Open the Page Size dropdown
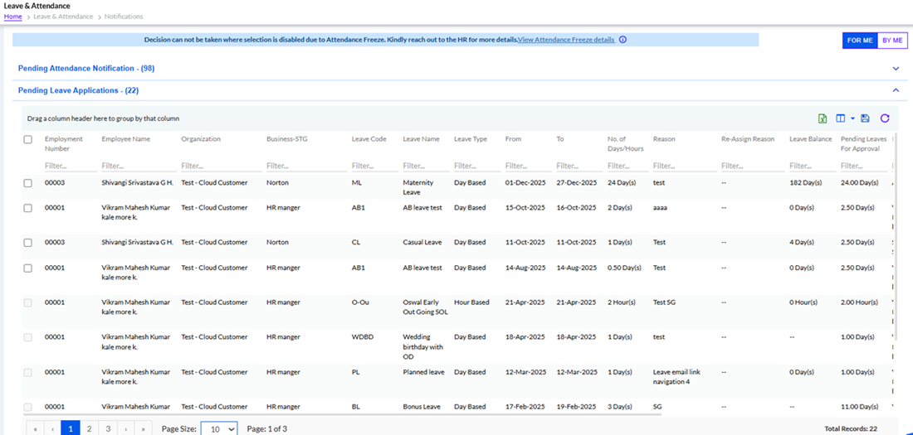 219,428
